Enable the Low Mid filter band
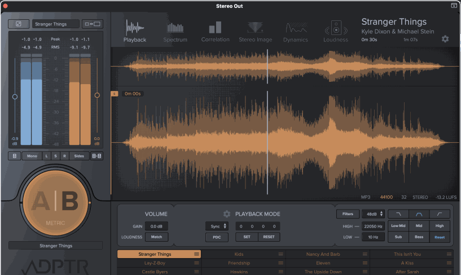 398,225
